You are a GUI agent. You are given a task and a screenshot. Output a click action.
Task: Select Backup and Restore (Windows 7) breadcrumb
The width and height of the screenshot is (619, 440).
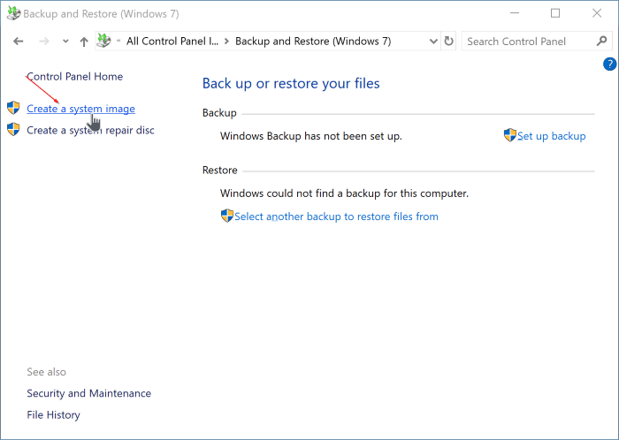click(313, 41)
